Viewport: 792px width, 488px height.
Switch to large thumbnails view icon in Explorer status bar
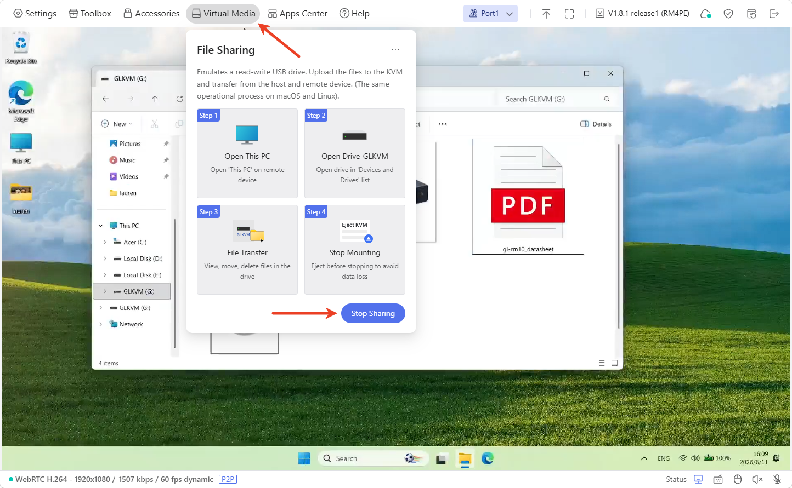[x=615, y=363]
